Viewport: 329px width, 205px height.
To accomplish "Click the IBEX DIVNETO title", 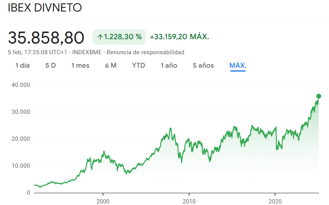I will pos(45,8).
